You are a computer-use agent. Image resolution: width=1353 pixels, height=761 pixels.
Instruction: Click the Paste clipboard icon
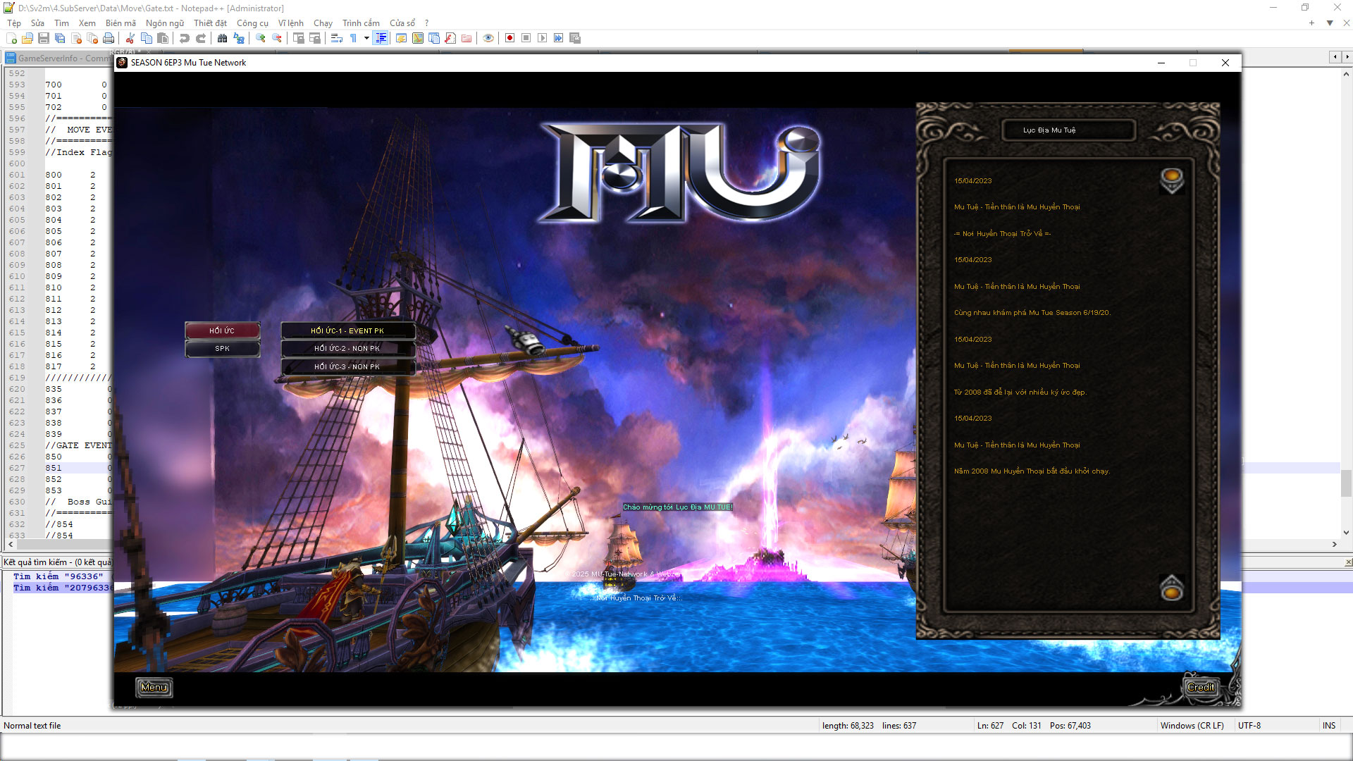coord(163,38)
